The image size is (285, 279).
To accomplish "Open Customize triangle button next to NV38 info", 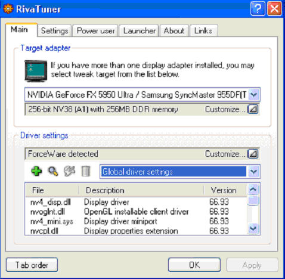I will (253, 109).
